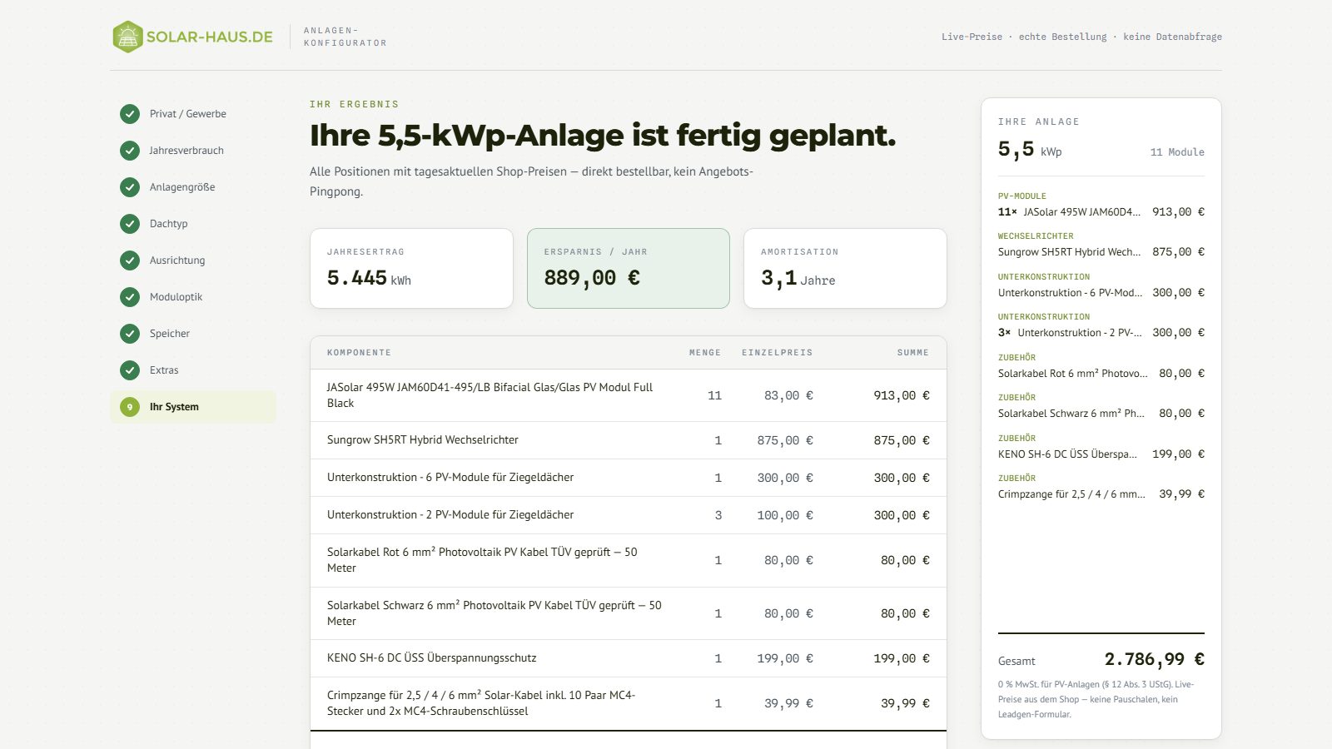Click the Solar-Haus.de logo icon
This screenshot has width=1332, height=749.
(x=127, y=37)
